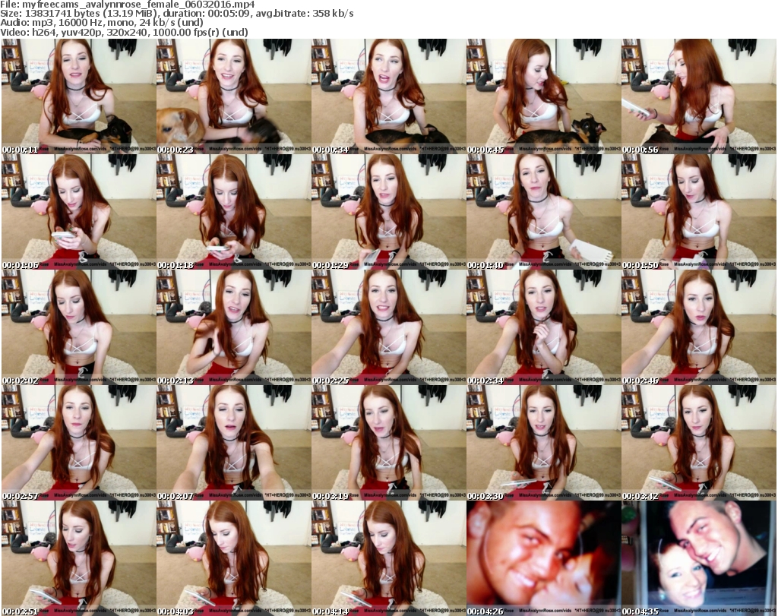
Task: Select the thumbnail timestamped 00:02:46
Action: click(699, 327)
